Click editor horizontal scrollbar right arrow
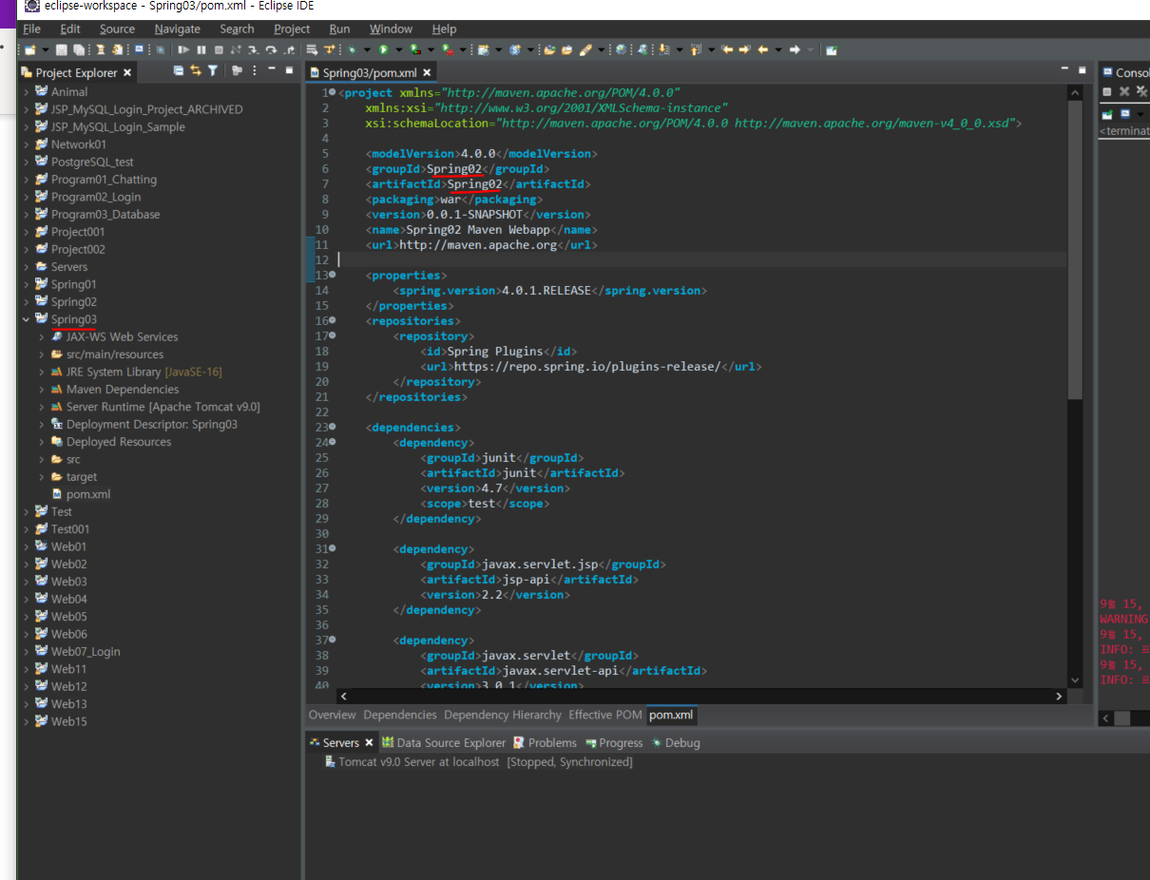This screenshot has width=1150, height=880. coord(1059,696)
